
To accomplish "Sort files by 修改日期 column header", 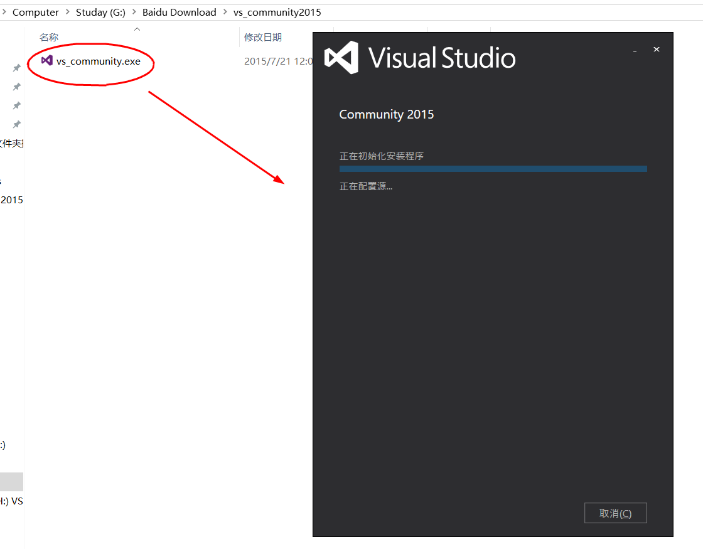I will [263, 38].
